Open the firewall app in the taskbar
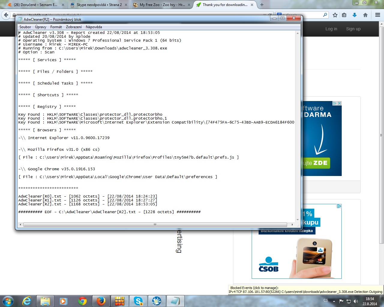Viewport: 384px width, 307px height. [120, 301]
